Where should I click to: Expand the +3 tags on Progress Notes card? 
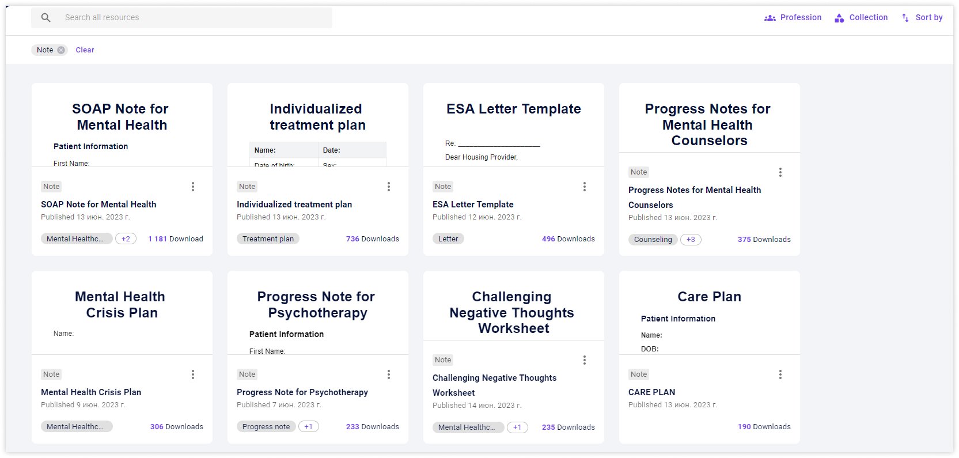pos(690,239)
